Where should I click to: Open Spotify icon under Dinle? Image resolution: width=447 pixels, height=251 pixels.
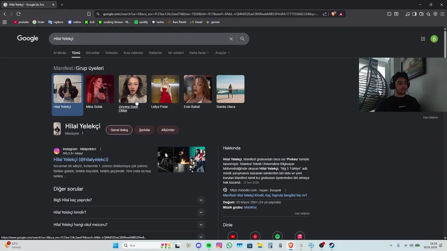click(277, 236)
